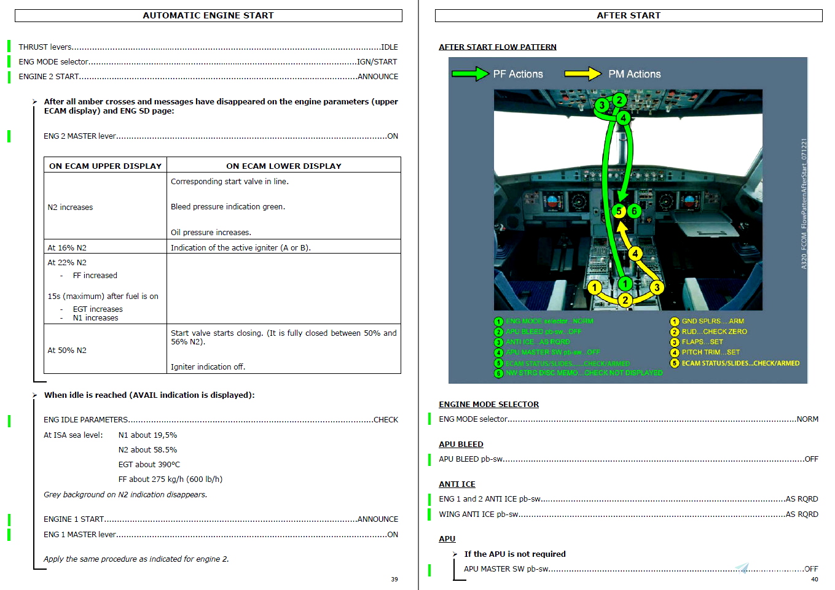This screenshot has height=590, width=835.
Task: Click the ON ECAM LOWER DISPLAY column header
Action: pyautogui.click(x=284, y=166)
